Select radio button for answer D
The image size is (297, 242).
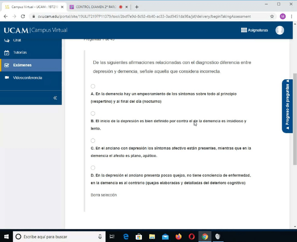click(x=93, y=168)
